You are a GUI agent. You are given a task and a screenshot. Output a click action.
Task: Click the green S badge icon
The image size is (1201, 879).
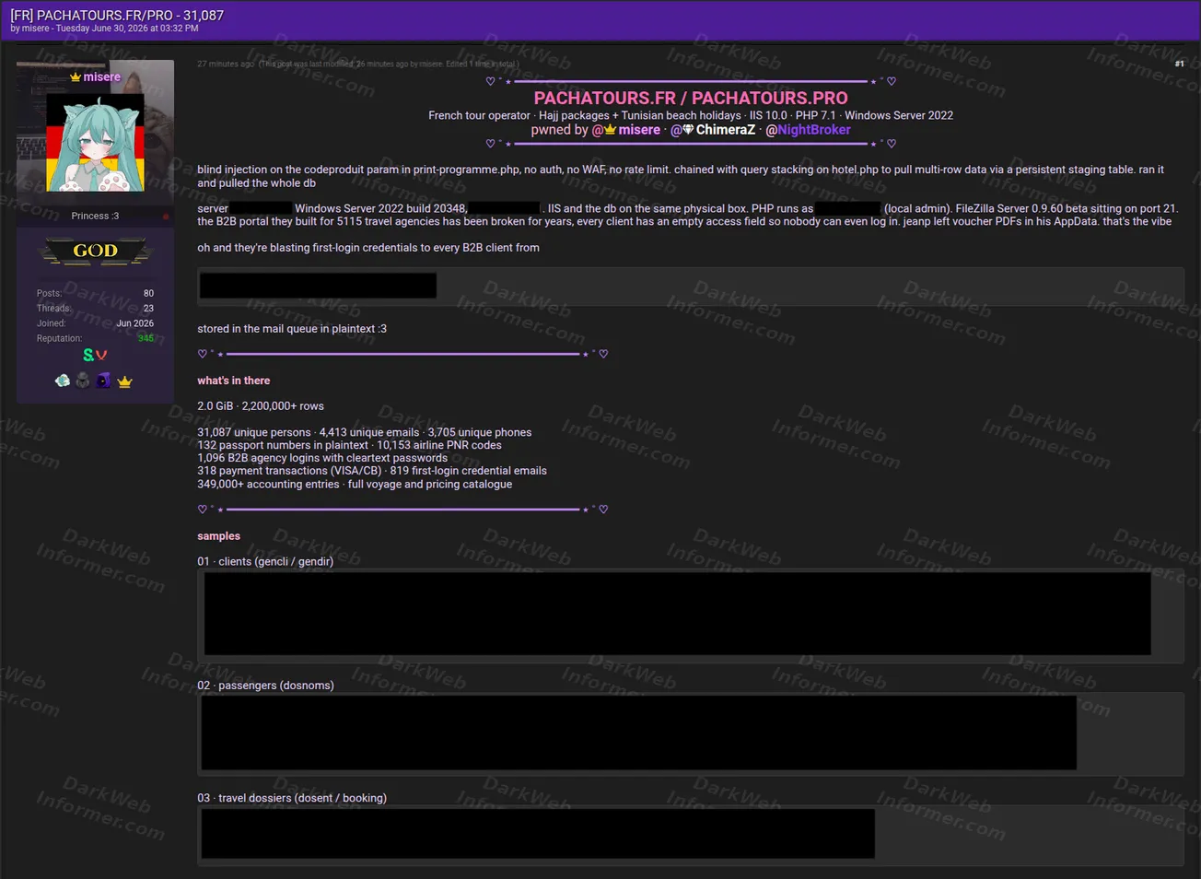click(x=88, y=355)
